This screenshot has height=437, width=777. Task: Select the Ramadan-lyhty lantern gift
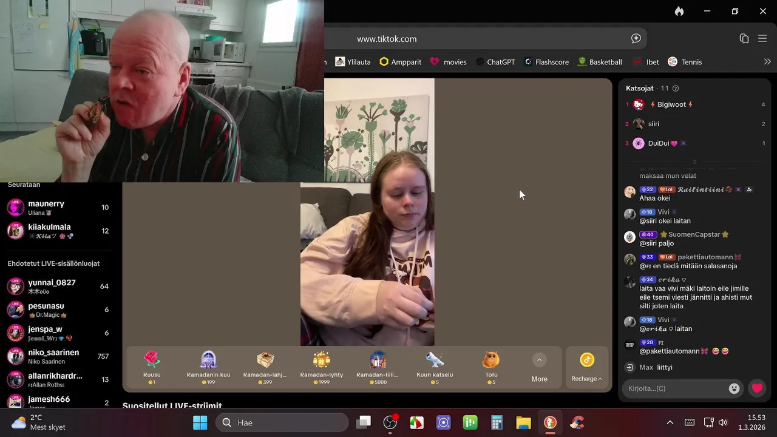click(322, 368)
